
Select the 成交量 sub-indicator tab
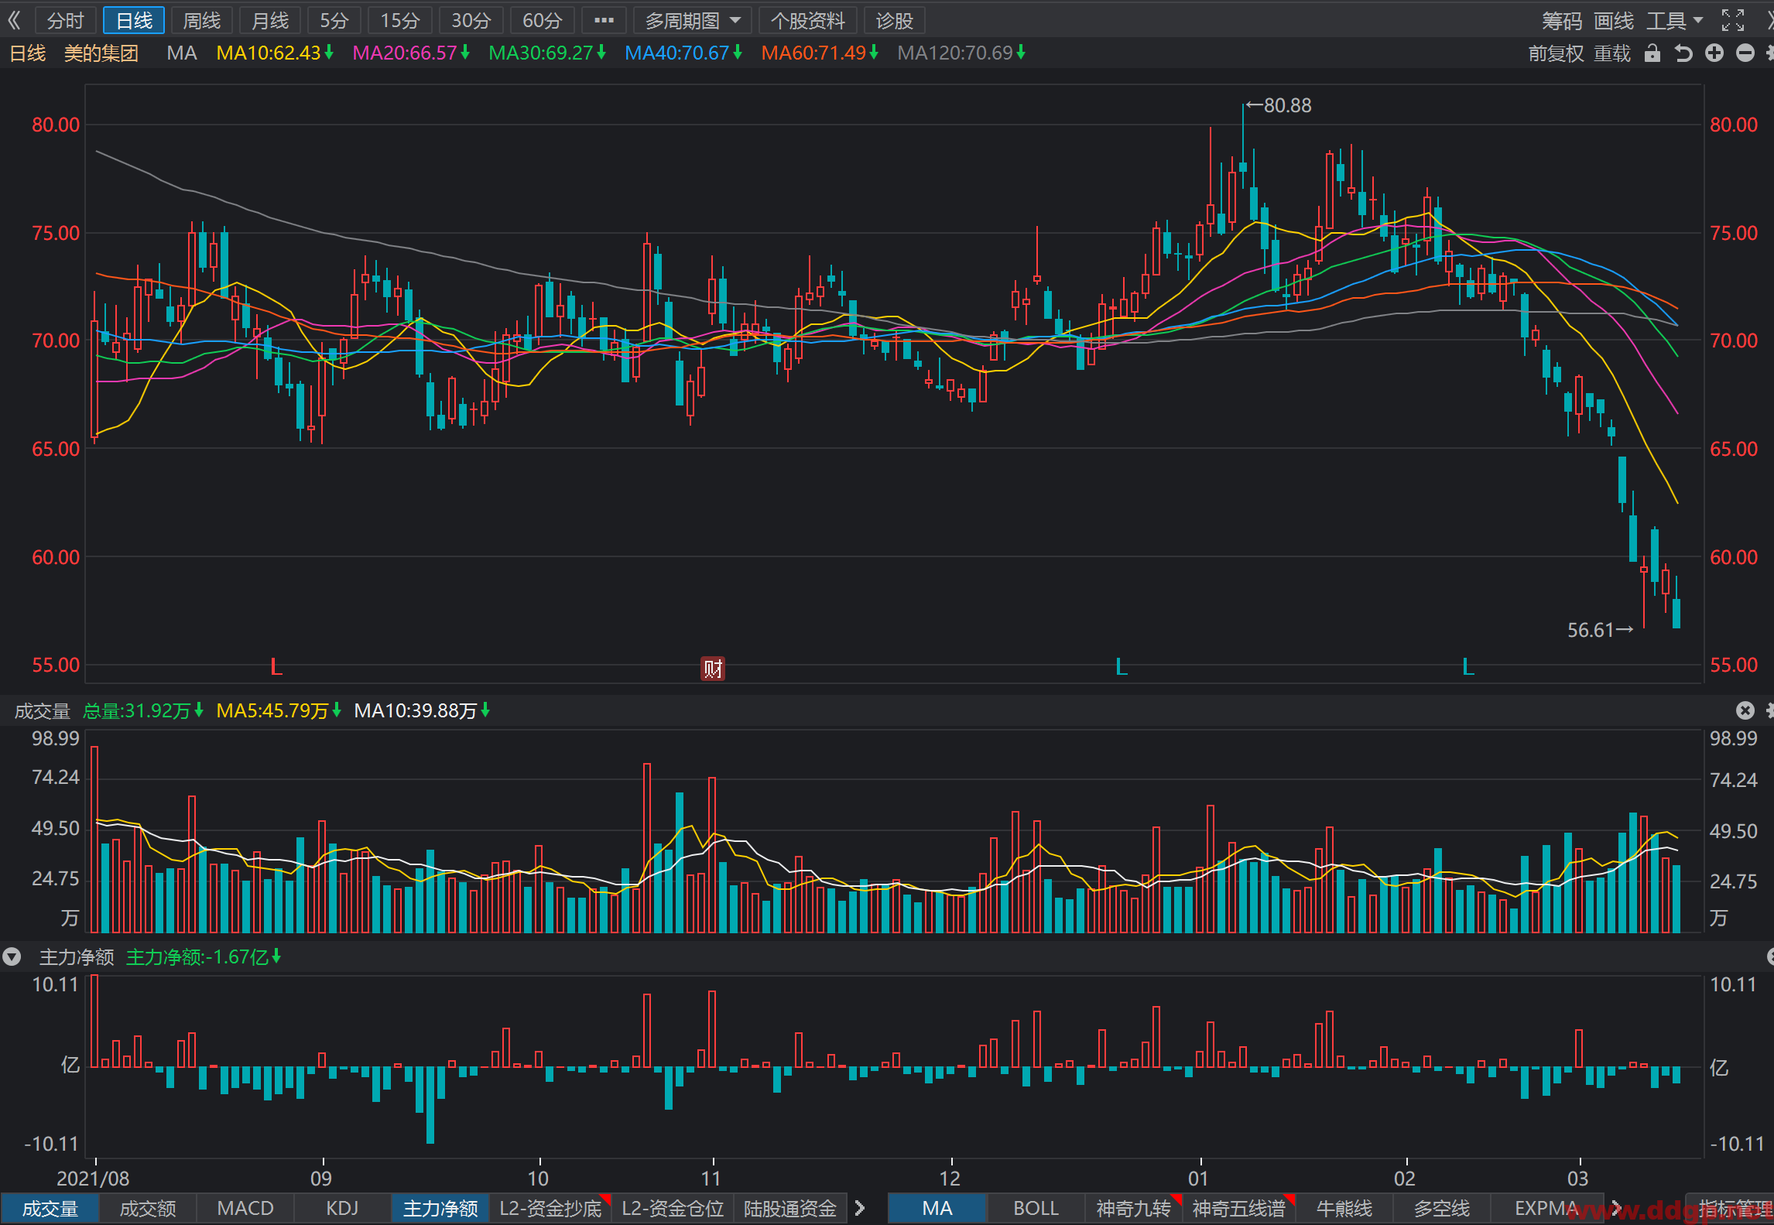[50, 1209]
